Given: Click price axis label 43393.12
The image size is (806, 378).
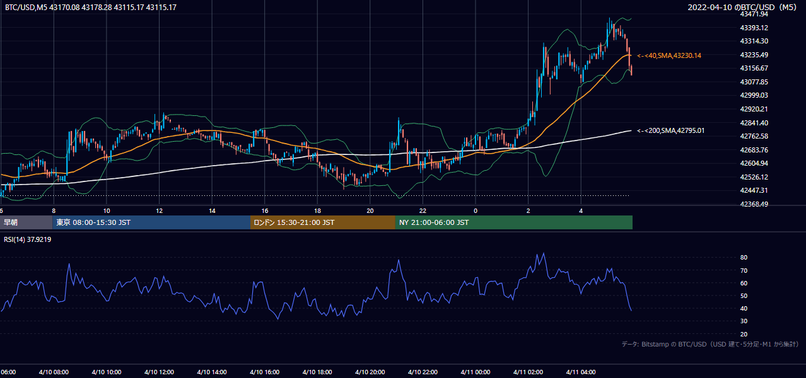Looking at the screenshot, I should click(x=754, y=28).
